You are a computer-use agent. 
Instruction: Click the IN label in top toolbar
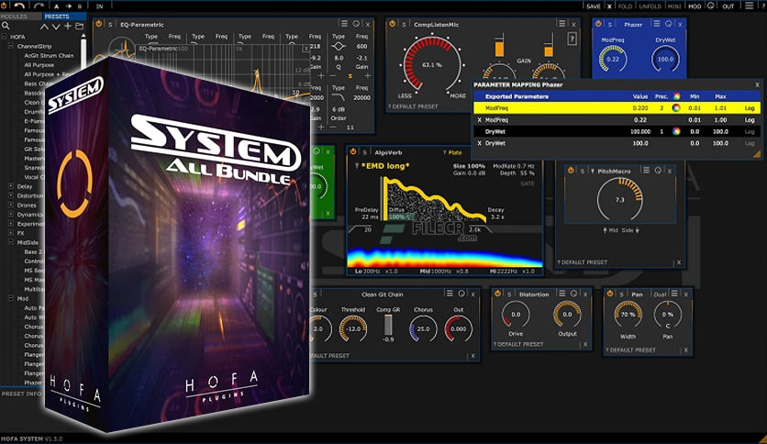[x=99, y=6]
